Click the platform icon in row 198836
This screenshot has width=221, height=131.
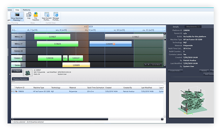tap(16, 91)
